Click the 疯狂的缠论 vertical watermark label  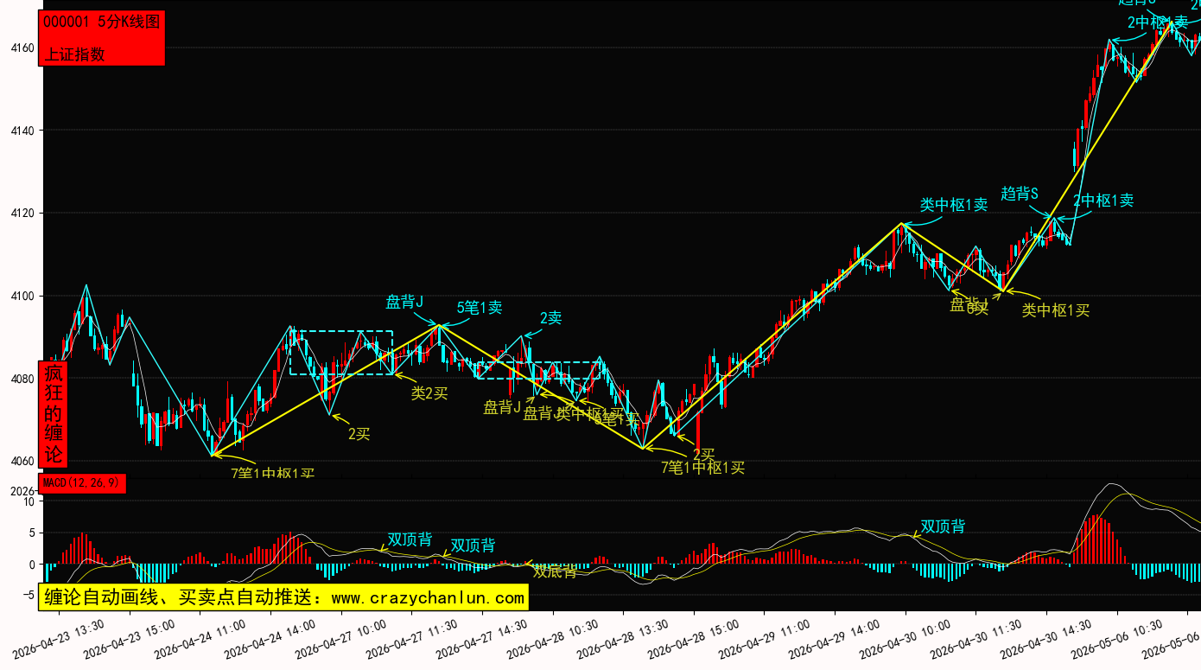pyautogui.click(x=54, y=414)
